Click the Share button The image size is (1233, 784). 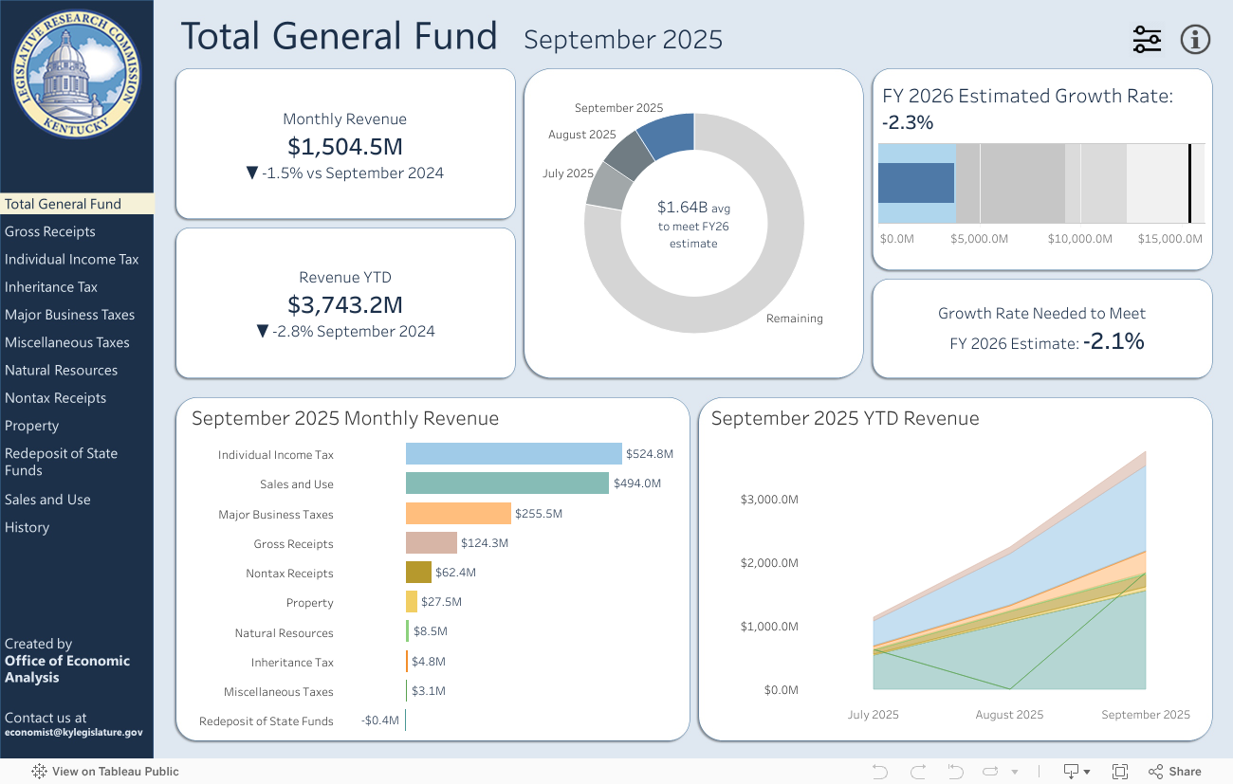(x=1175, y=772)
